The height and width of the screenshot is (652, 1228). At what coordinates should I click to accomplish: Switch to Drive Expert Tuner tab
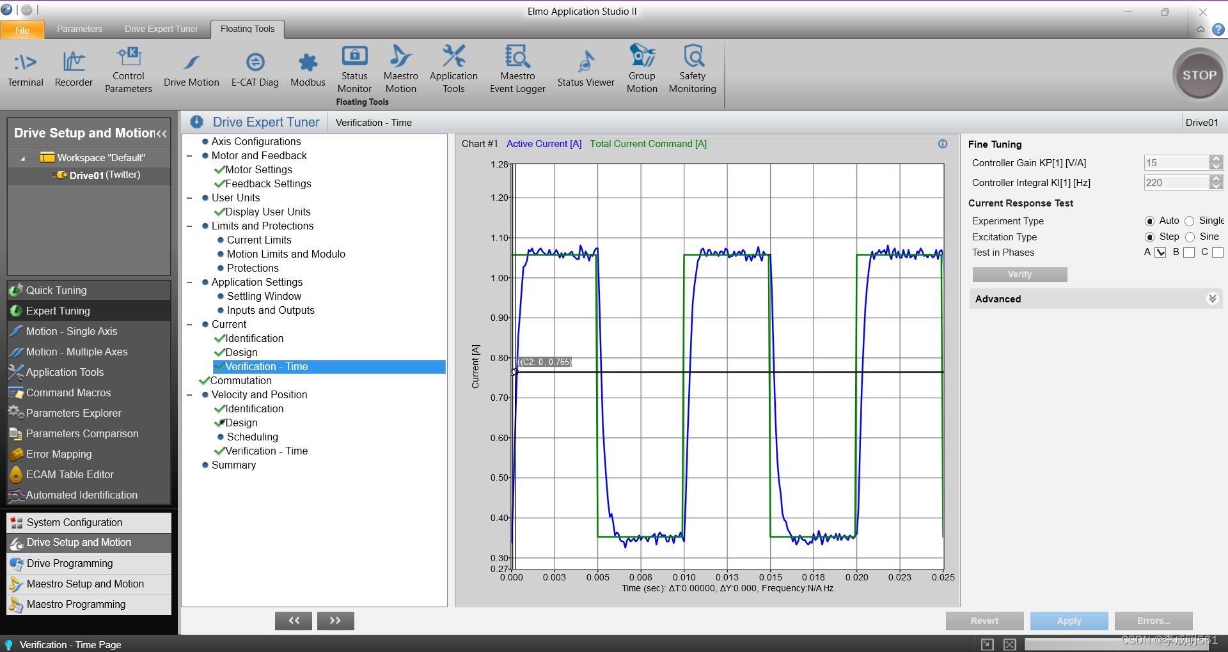[161, 29]
